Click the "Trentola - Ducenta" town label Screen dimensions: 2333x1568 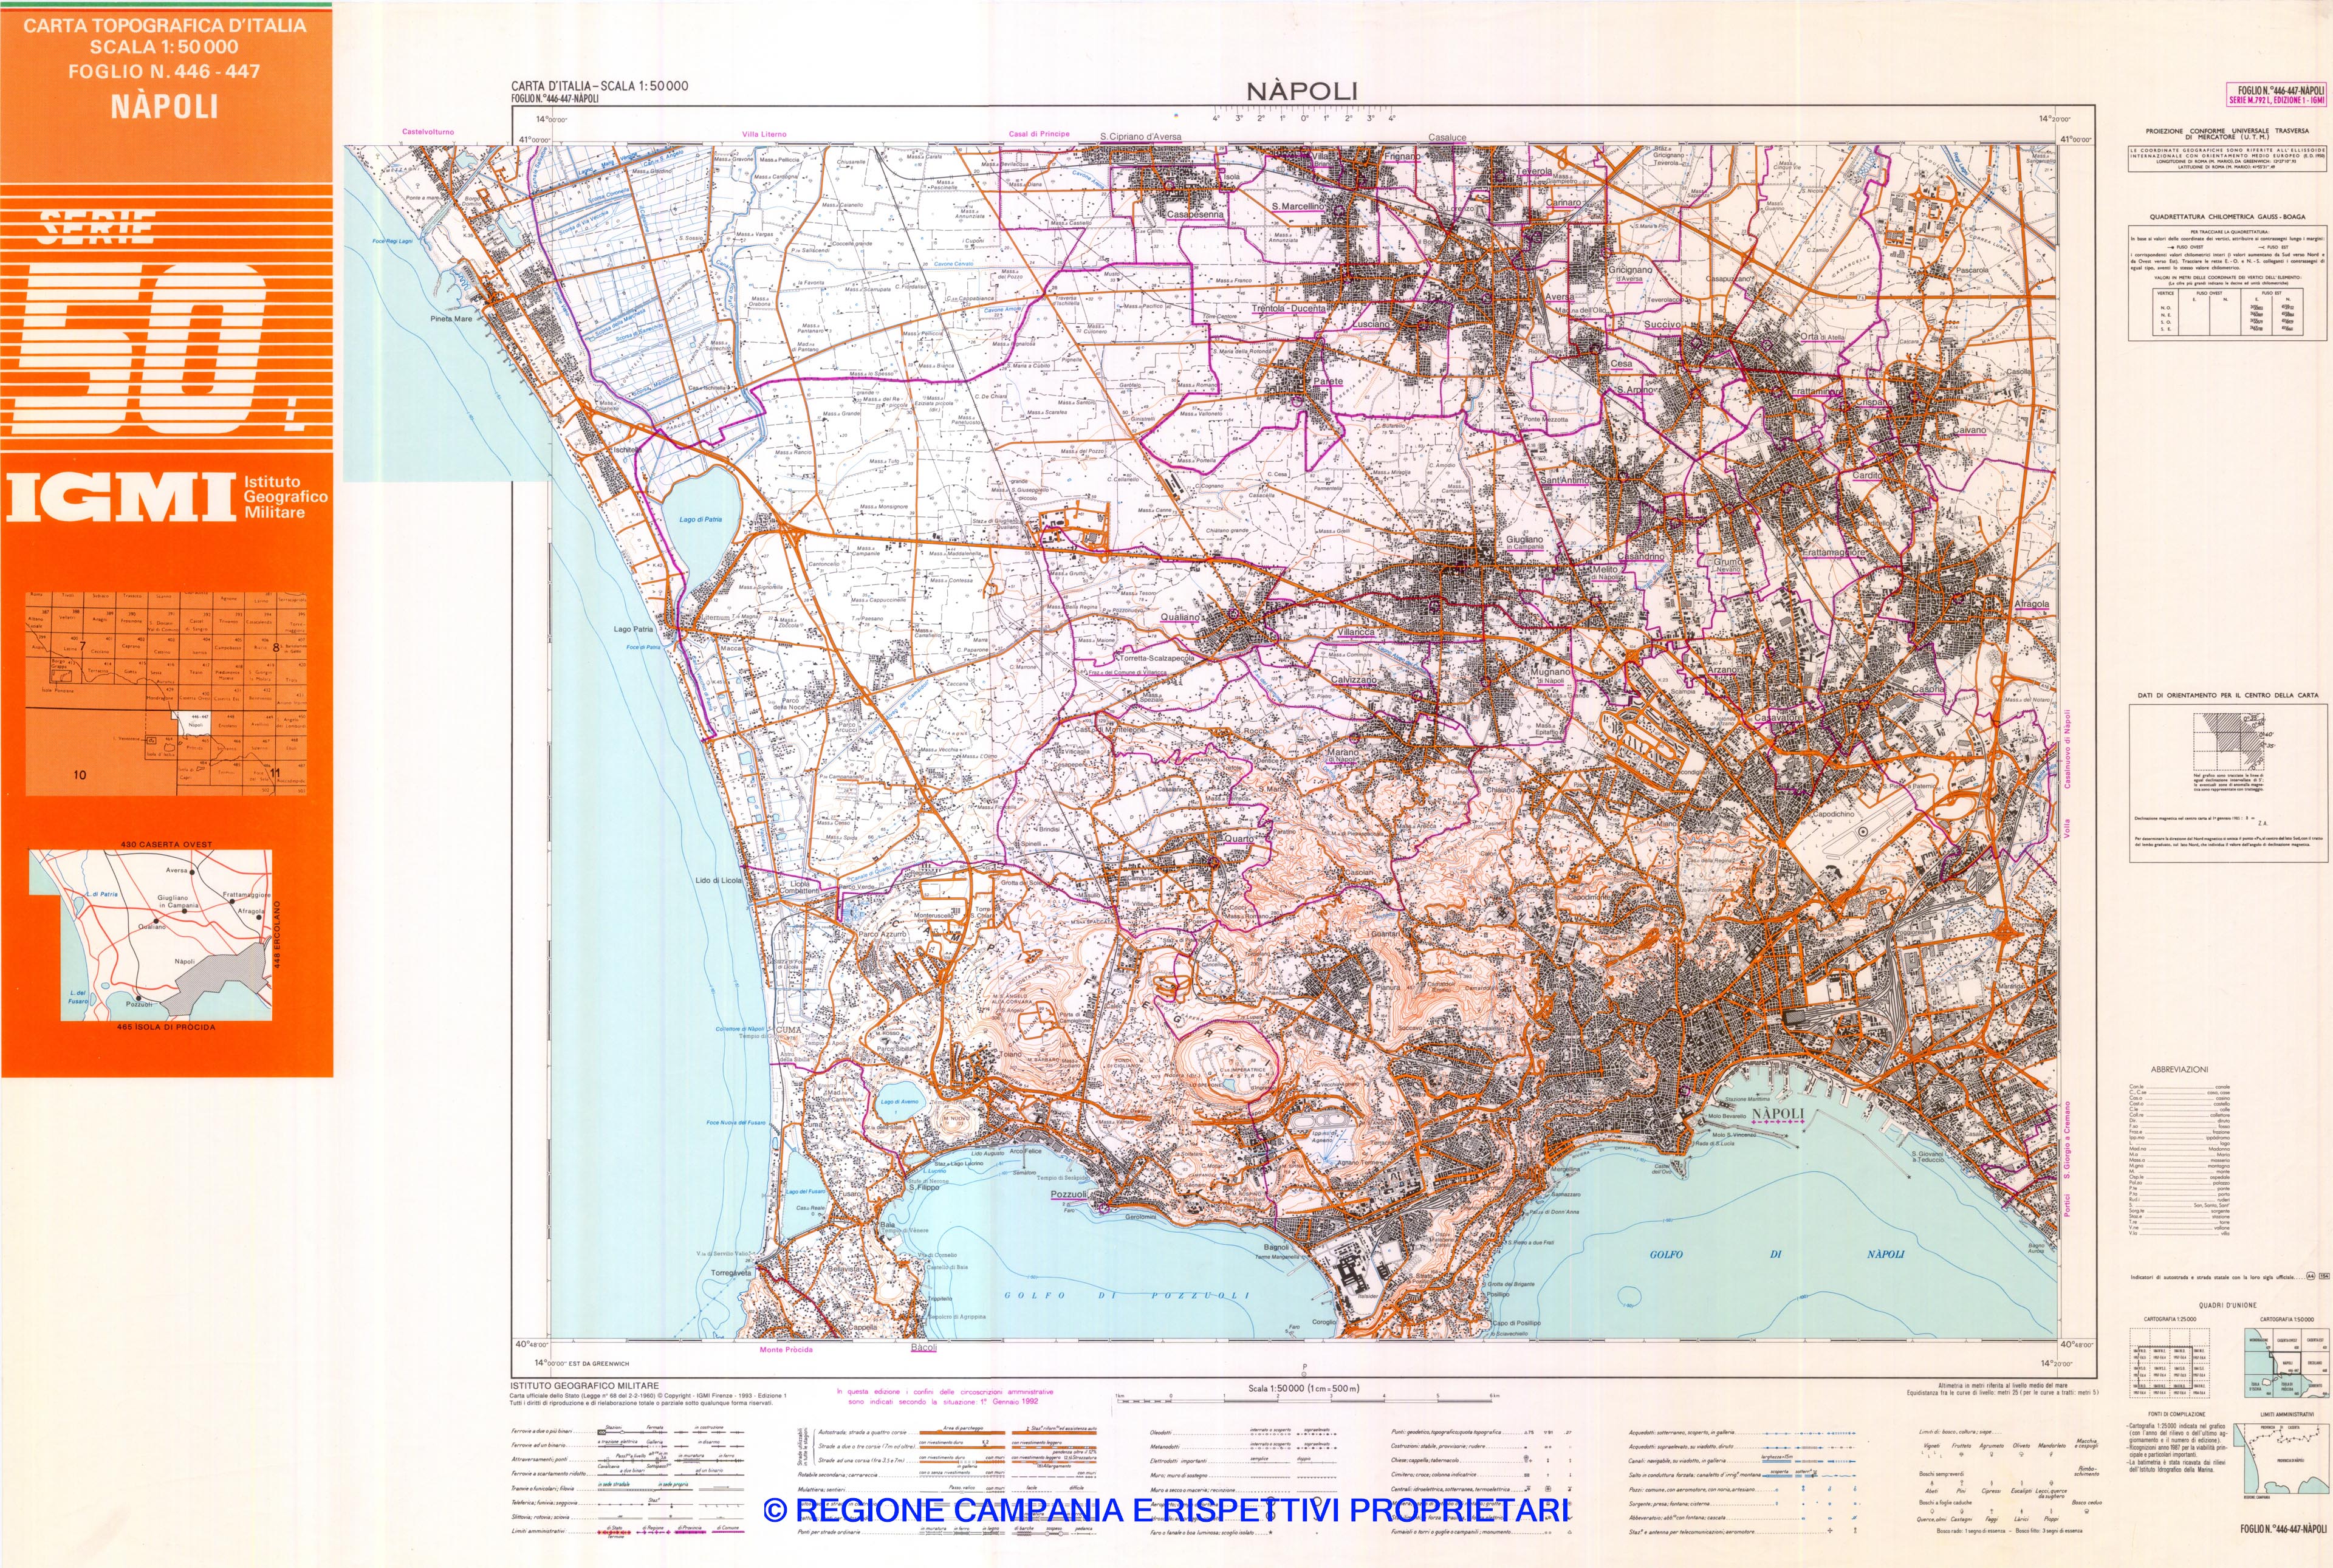click(1289, 309)
